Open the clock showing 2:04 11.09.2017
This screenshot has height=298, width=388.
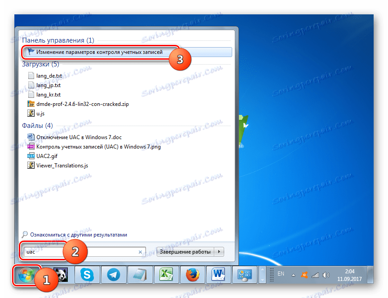(349, 275)
